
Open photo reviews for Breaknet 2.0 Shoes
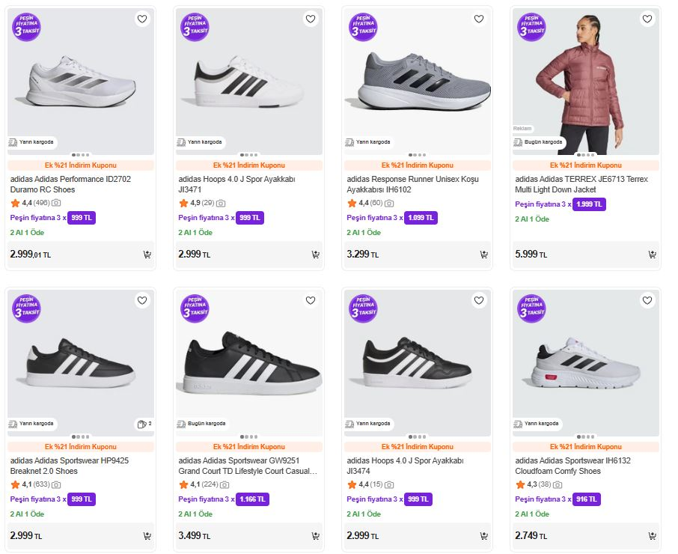click(x=55, y=484)
